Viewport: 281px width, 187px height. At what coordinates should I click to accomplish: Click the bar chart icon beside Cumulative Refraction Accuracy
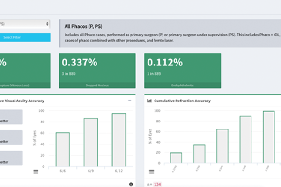[149, 101]
